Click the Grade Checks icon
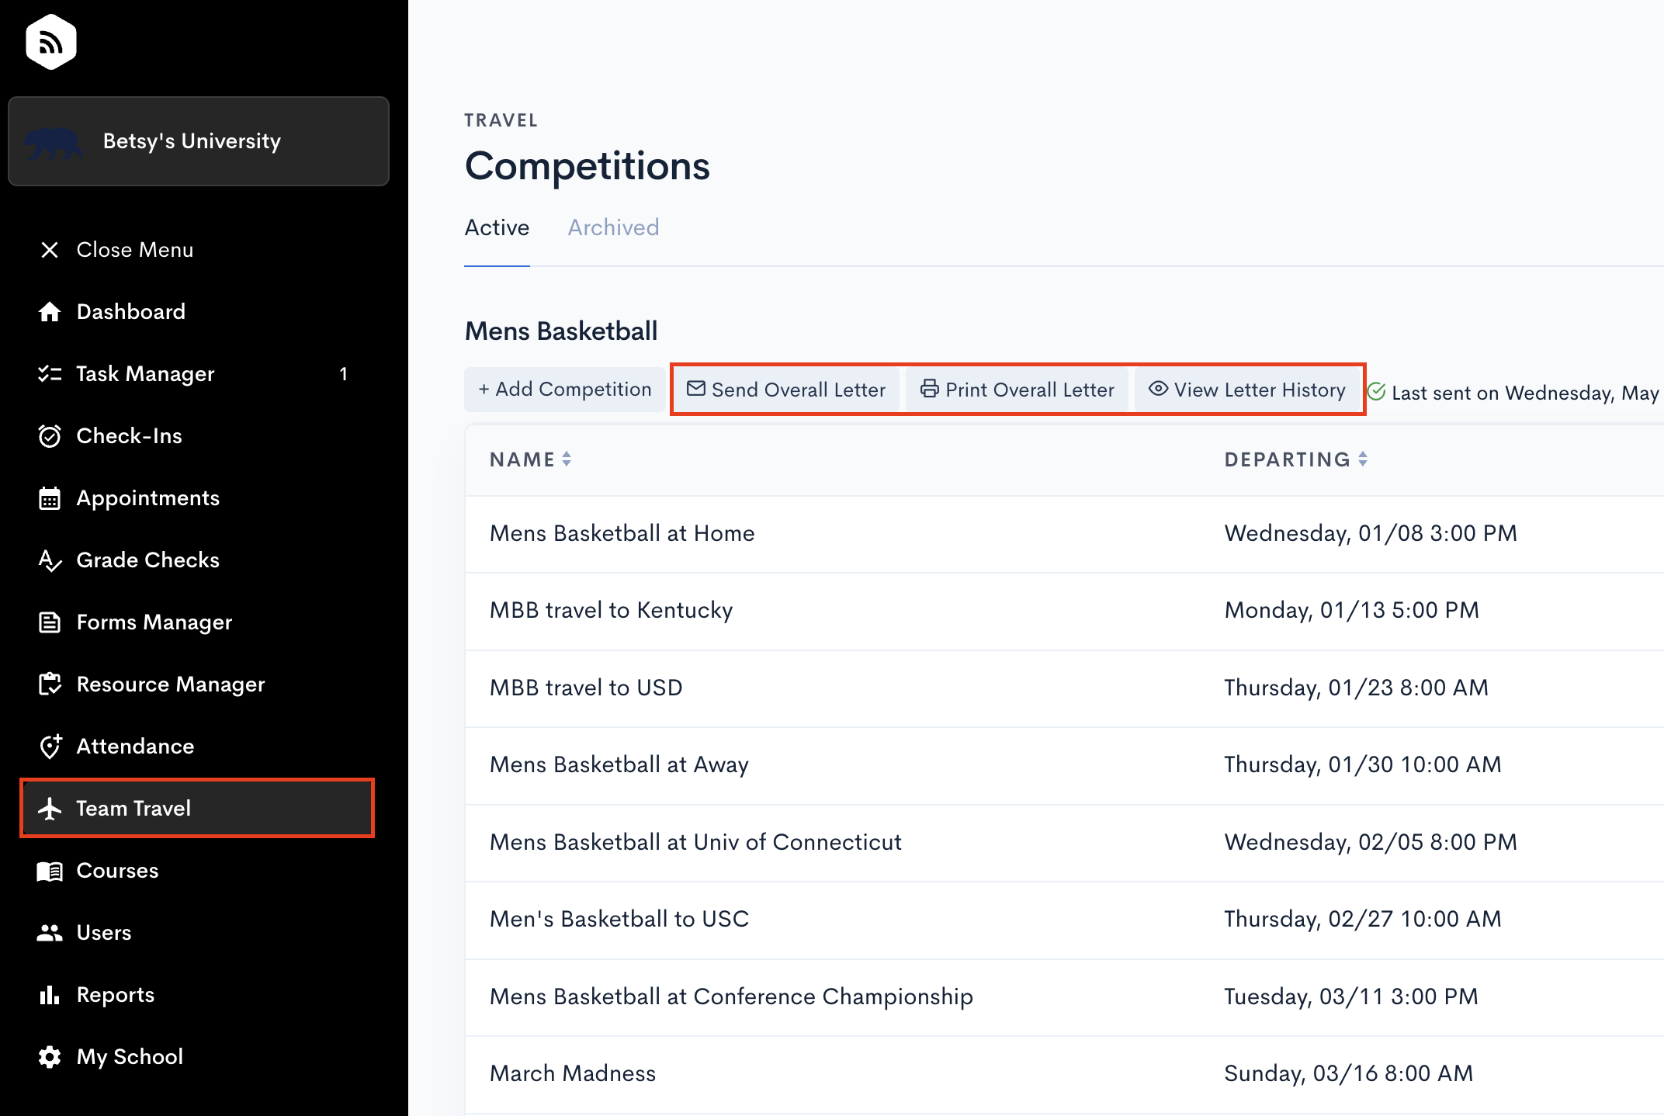Viewport: 1664px width, 1116px height. coord(50,560)
